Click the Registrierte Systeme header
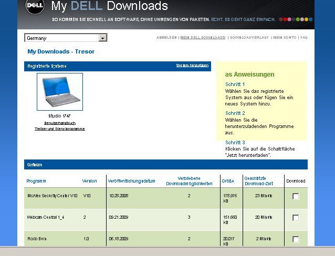 (47, 66)
